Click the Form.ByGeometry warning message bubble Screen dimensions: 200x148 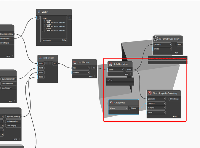[x=168, y=60]
